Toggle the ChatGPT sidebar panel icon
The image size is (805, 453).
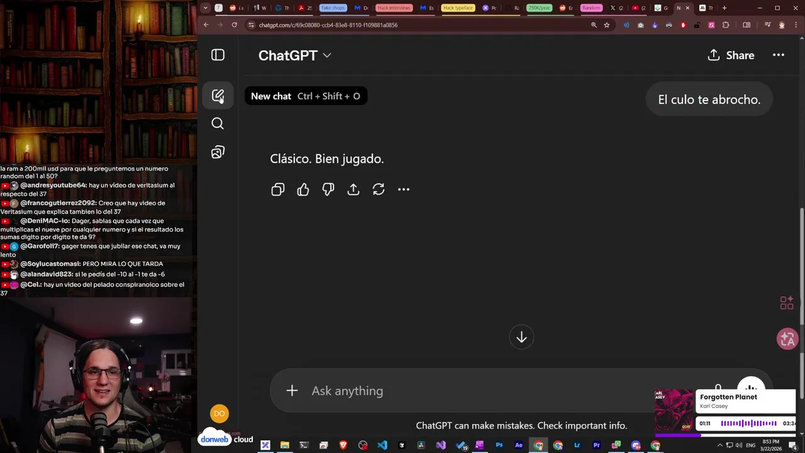[x=218, y=55]
